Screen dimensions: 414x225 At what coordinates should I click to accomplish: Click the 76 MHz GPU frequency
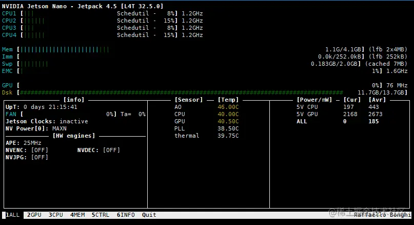point(397,85)
